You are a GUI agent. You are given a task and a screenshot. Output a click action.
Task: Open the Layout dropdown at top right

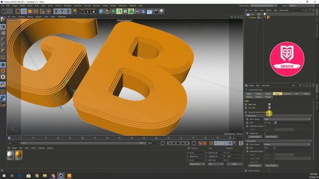pos(302,5)
